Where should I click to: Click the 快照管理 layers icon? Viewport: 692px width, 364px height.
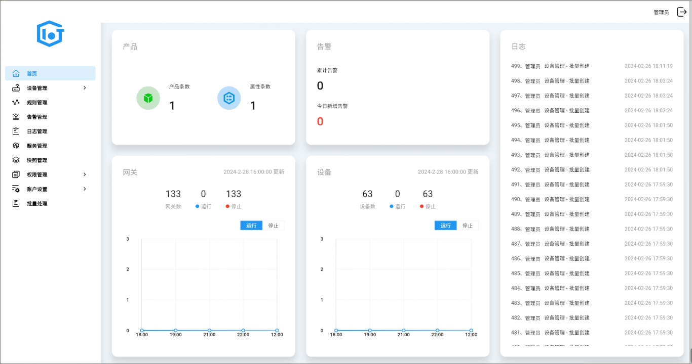pos(16,160)
